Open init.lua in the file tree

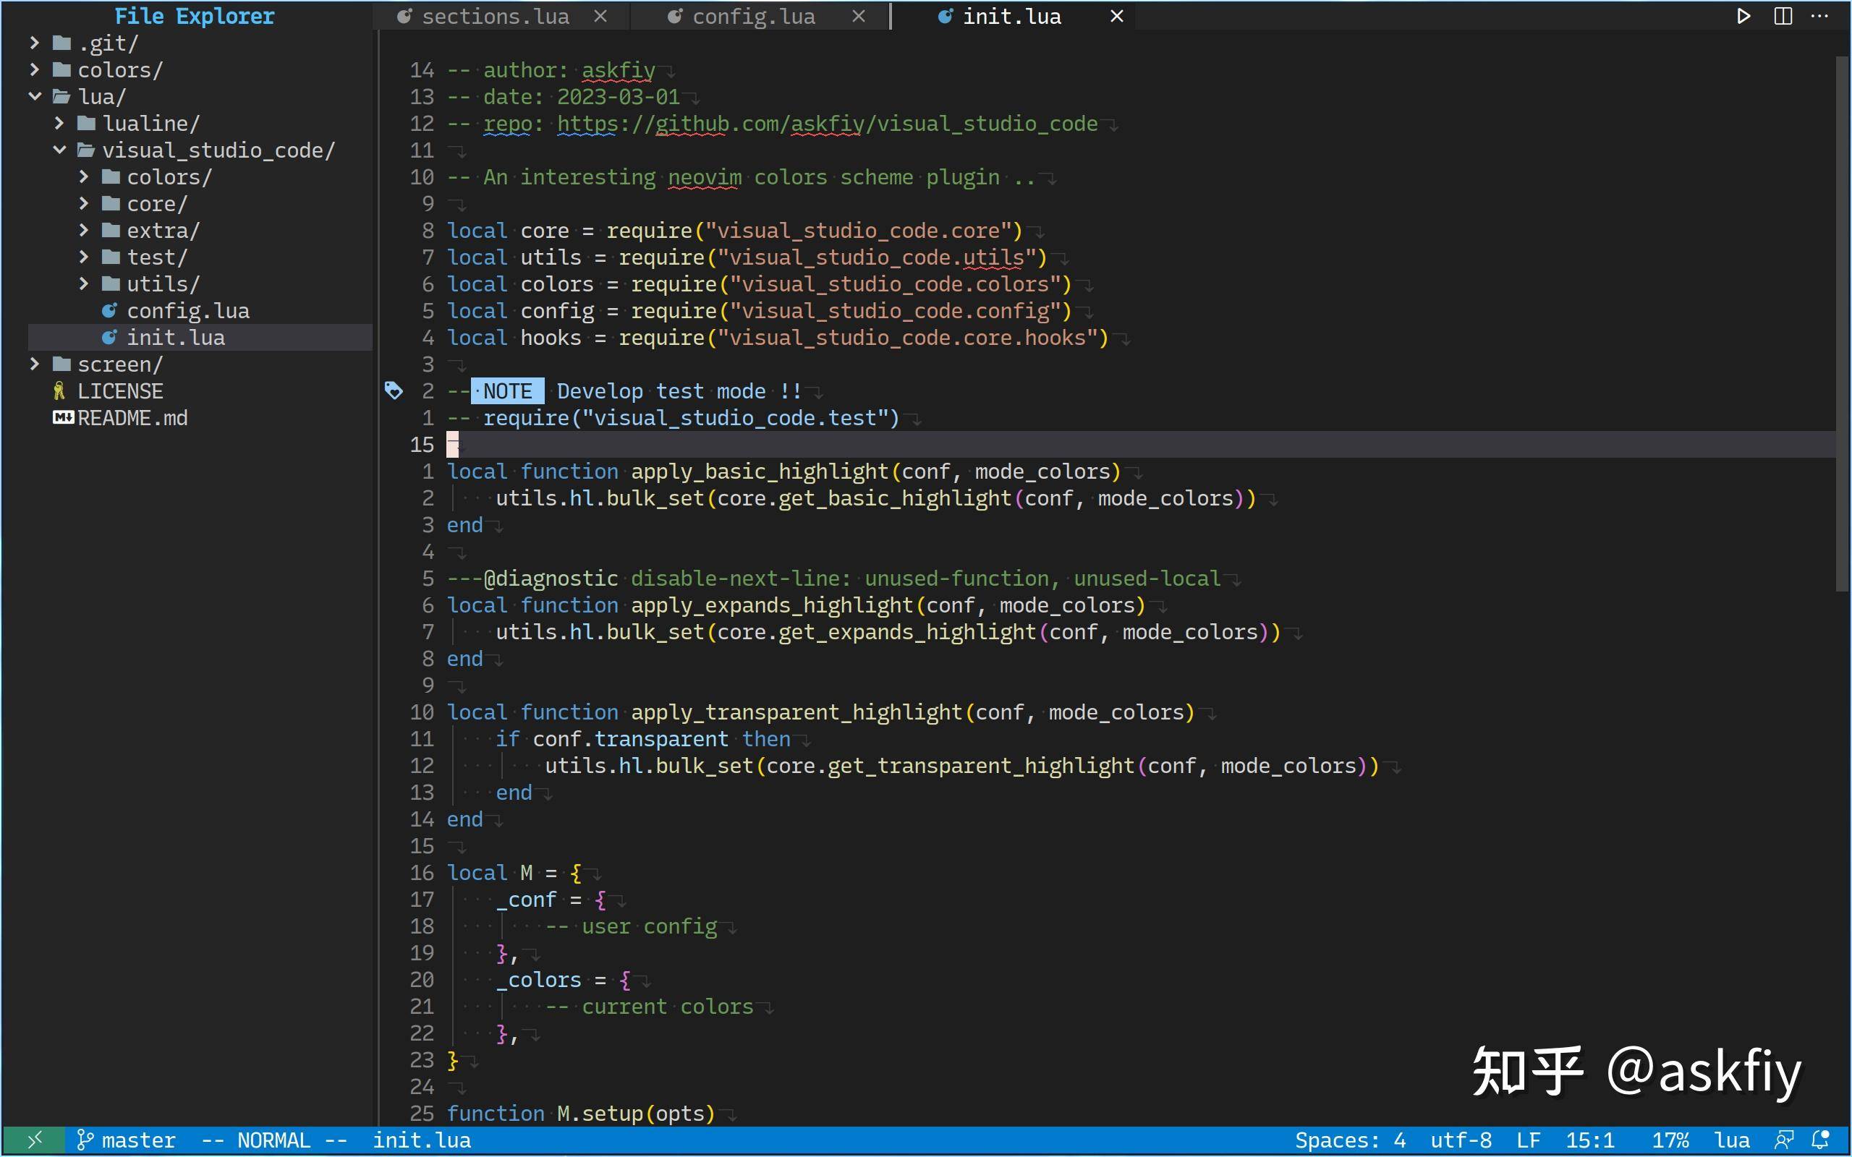[176, 338]
